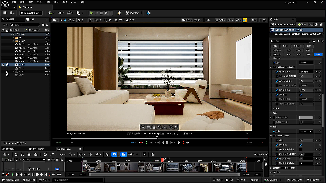Click the Sequencer save floppy icon
This screenshot has height=183, width=326.
coord(16,154)
